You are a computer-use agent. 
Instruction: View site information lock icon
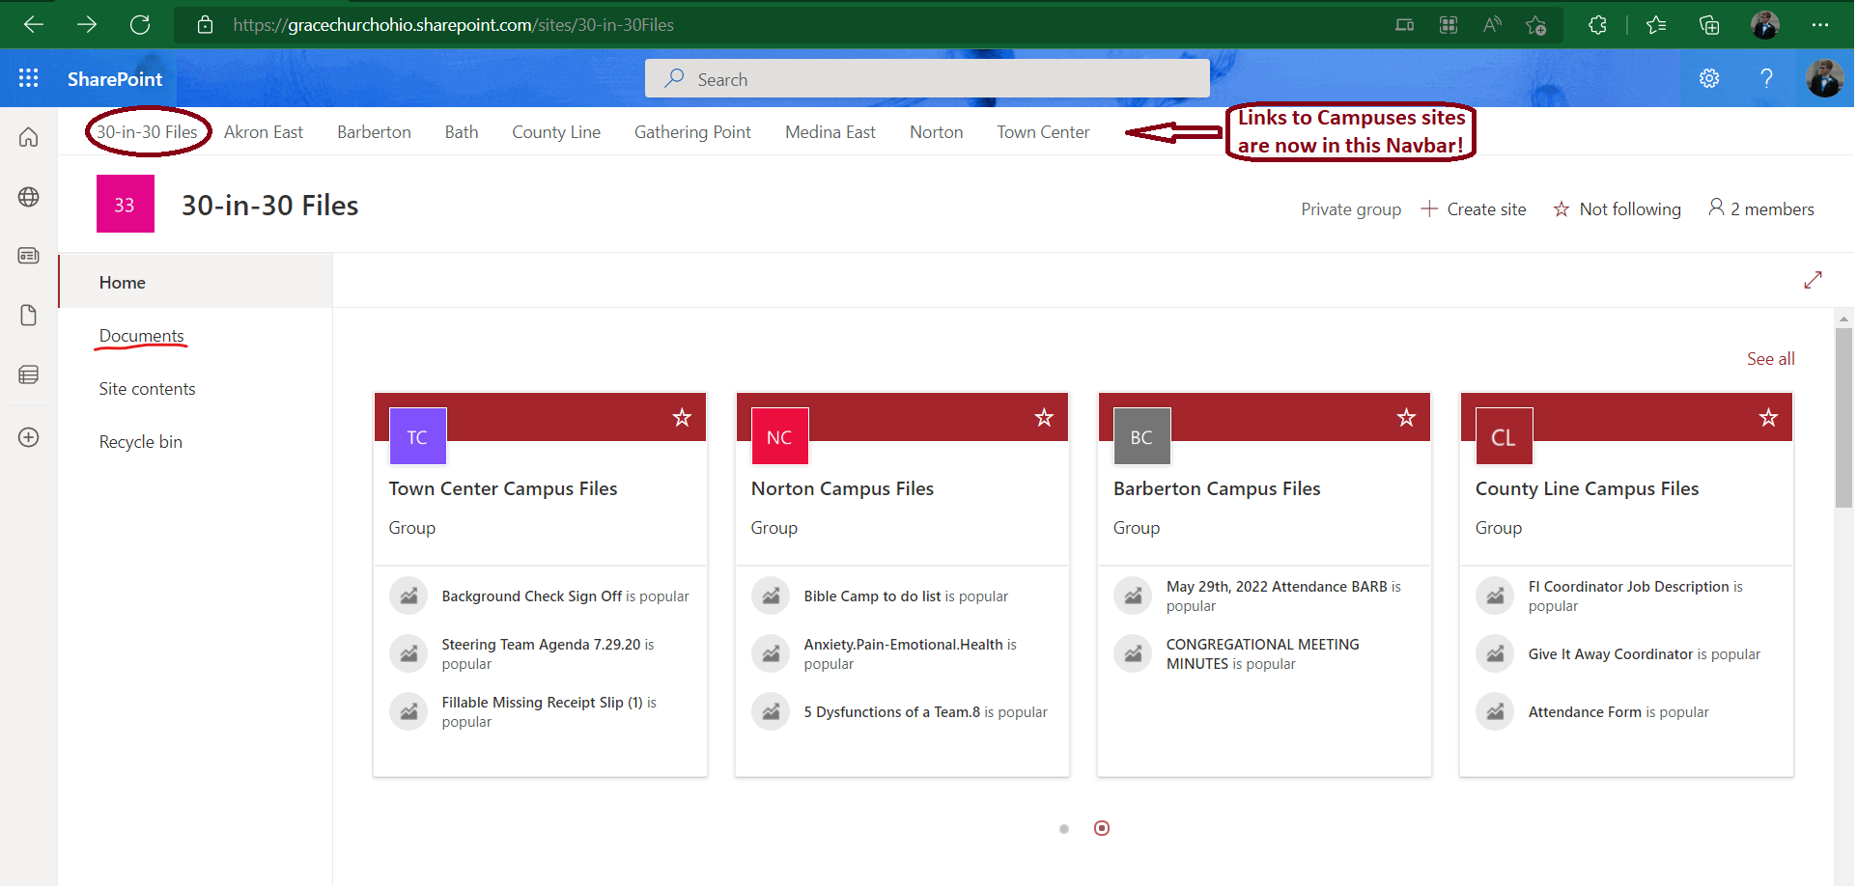tap(205, 24)
